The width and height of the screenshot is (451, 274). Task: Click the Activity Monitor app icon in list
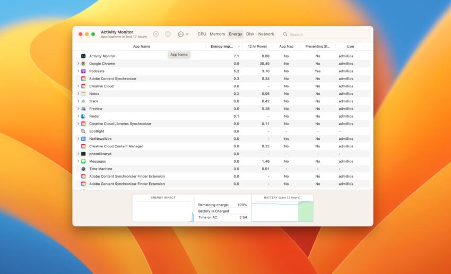[x=83, y=56]
